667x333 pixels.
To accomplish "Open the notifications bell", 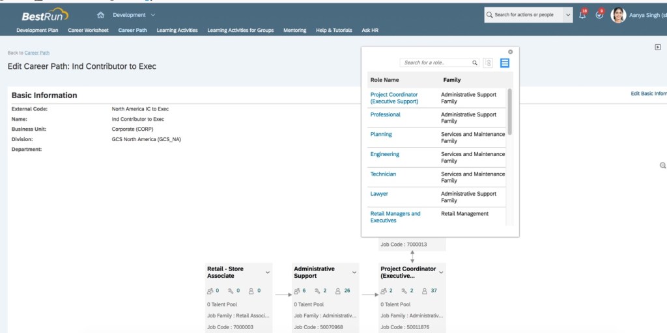I will click(582, 15).
